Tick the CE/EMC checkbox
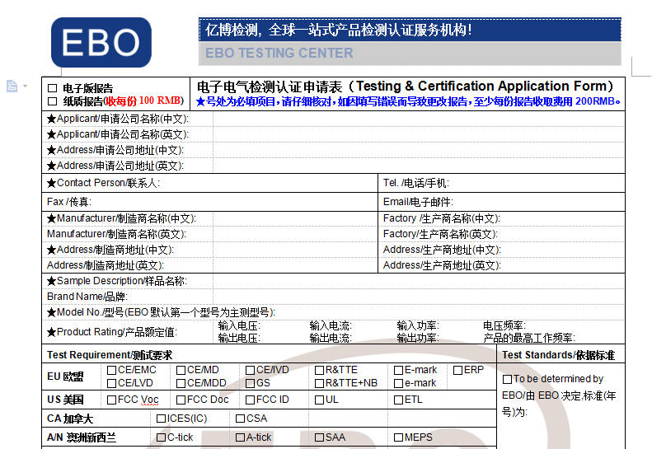 pos(111,371)
